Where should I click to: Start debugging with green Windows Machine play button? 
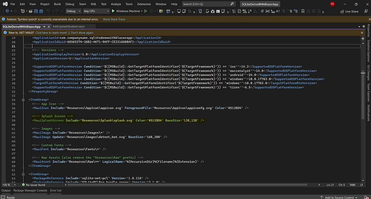tap(113, 11)
